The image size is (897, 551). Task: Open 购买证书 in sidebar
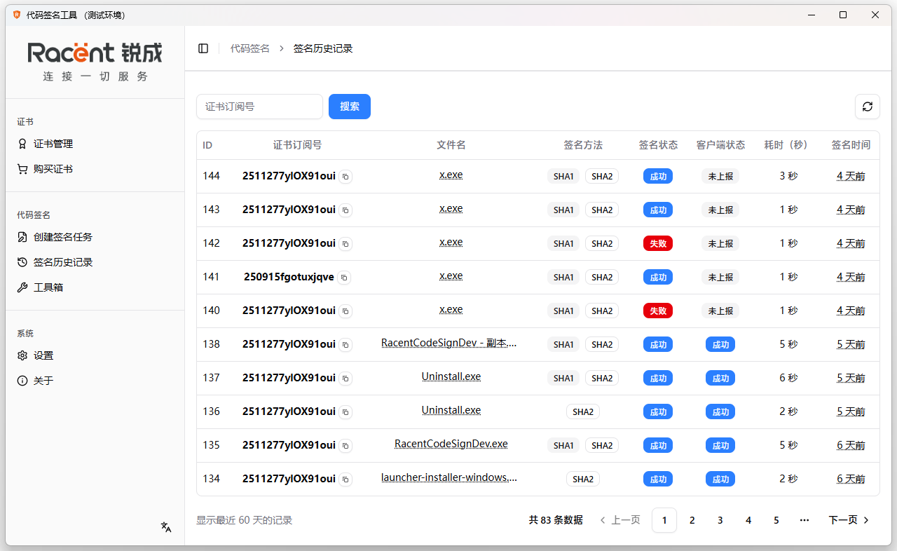[53, 169]
